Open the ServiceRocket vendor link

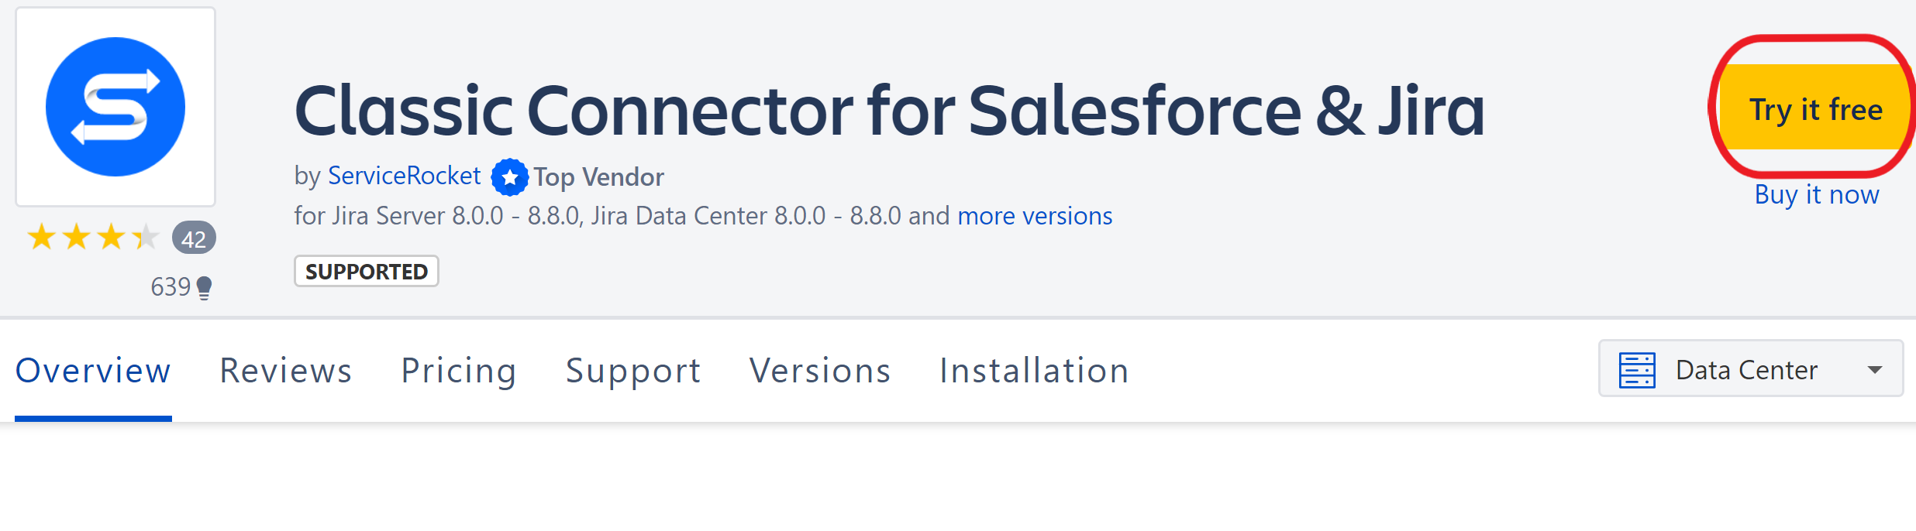pos(404,176)
